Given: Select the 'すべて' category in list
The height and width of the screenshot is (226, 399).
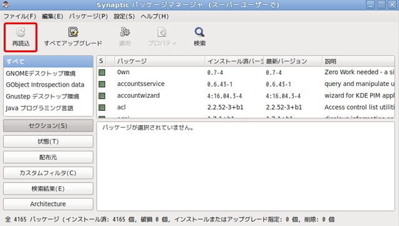Looking at the screenshot, I should 48,62.
